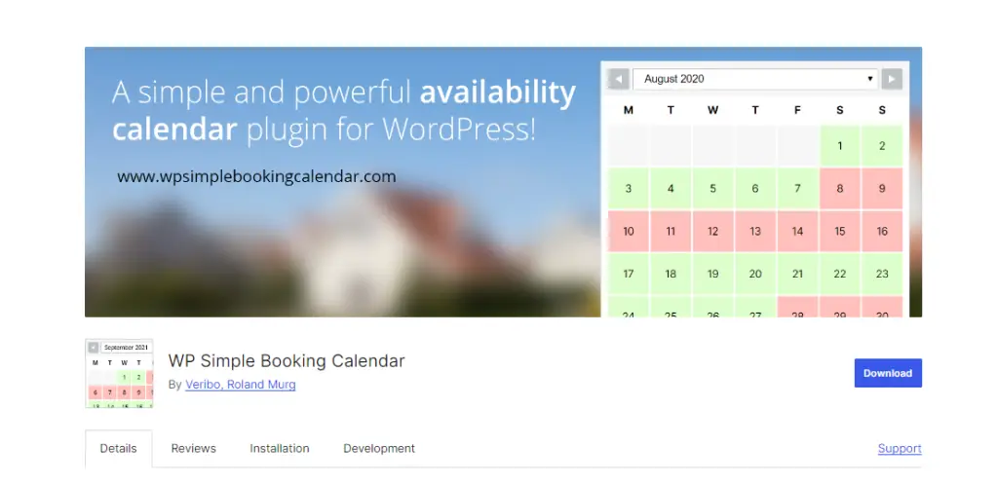Open the August 2020 month dropdown

[x=755, y=79]
